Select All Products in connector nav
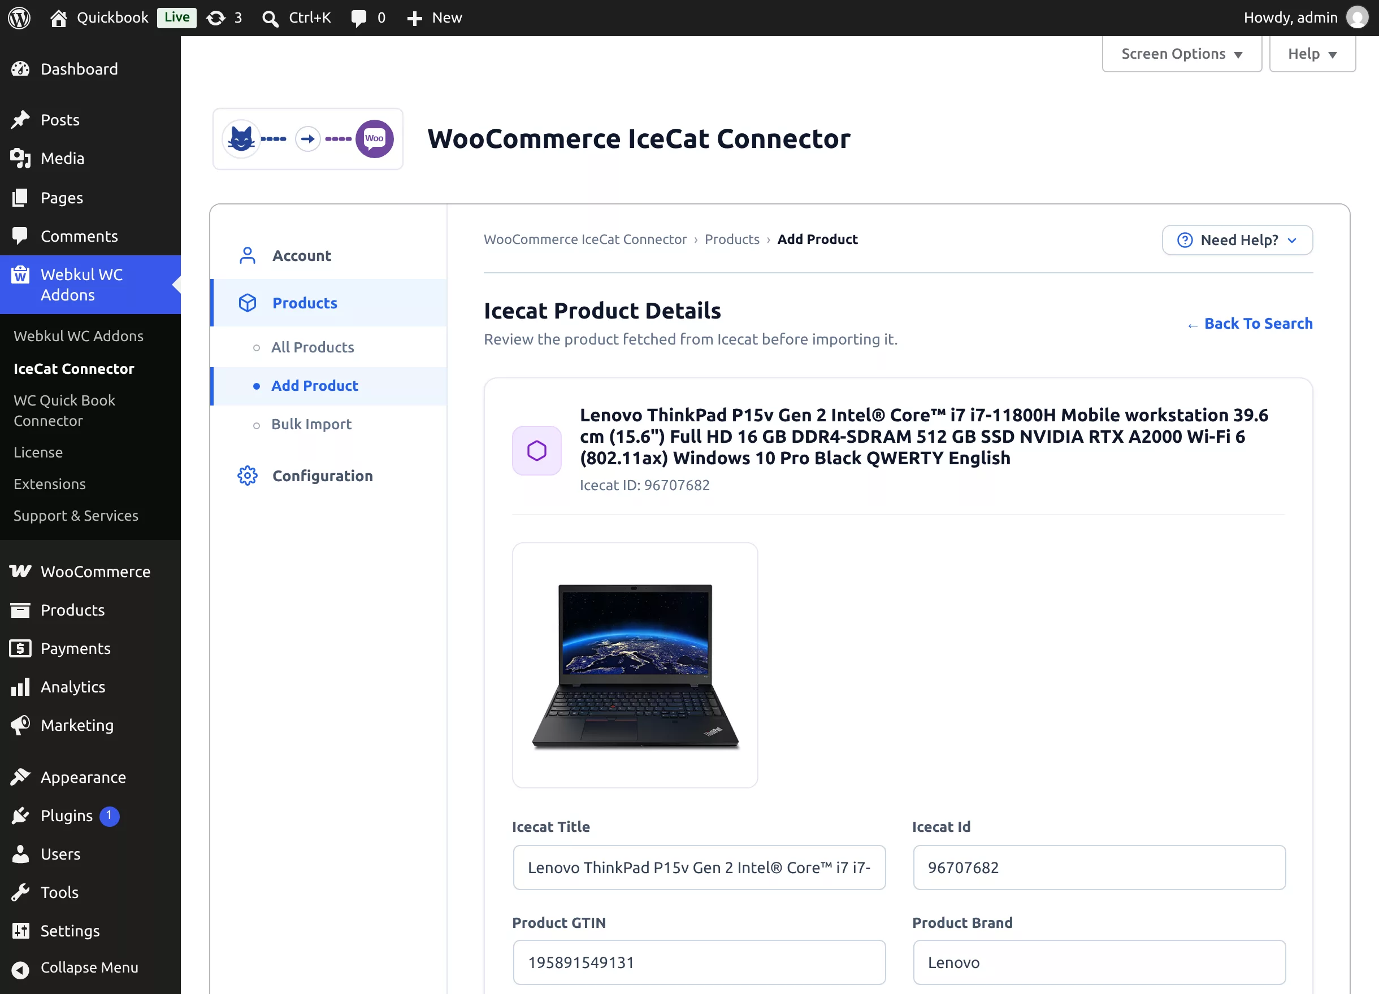This screenshot has width=1379, height=994. 313,347
